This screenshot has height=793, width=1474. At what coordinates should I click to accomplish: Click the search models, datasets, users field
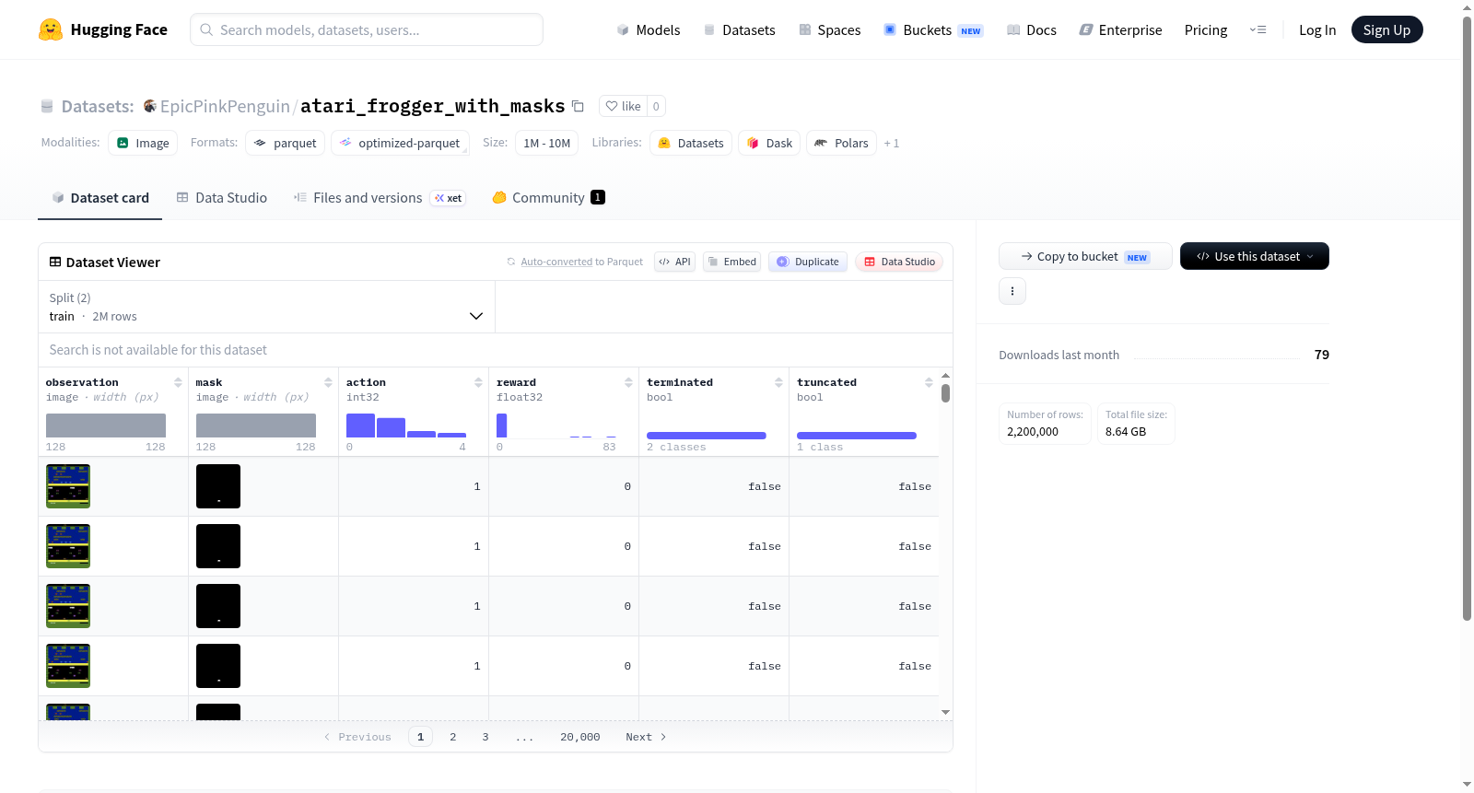coord(367,29)
